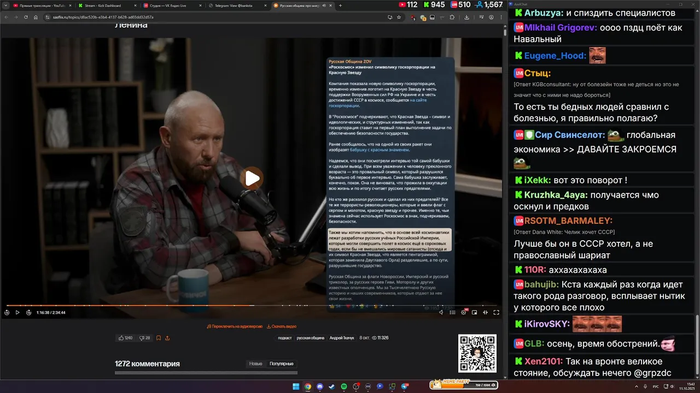Like the video showing 1240 likes
Viewport: 700px width, 393px height.
(x=126, y=338)
